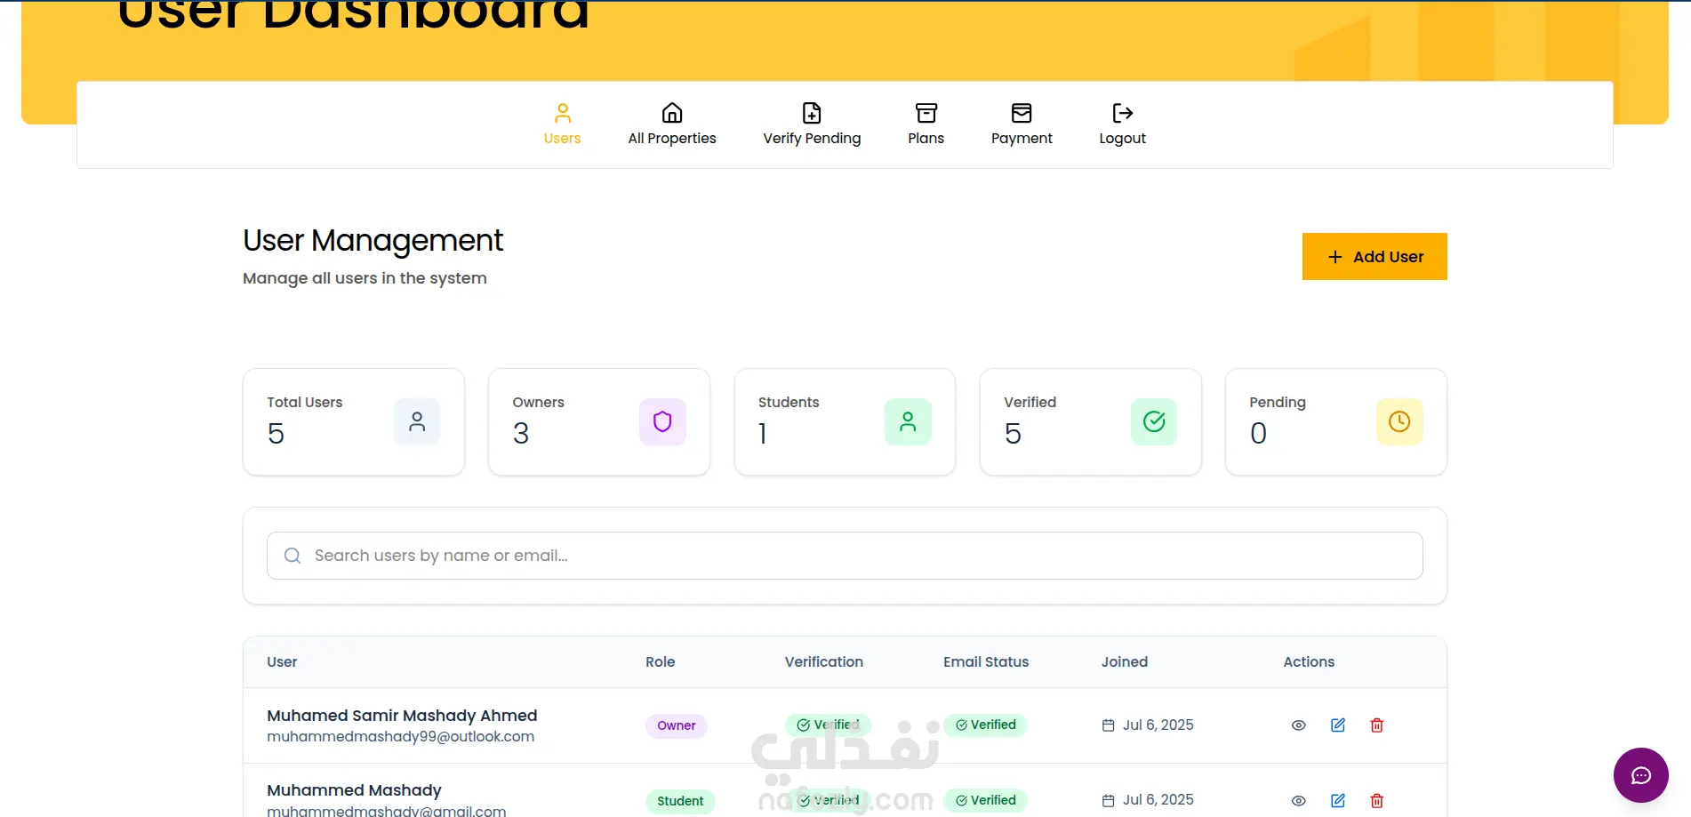Click Jul 6, 2025 date in Owner row
Screen dimensions: 1691x817
pos(1158,725)
